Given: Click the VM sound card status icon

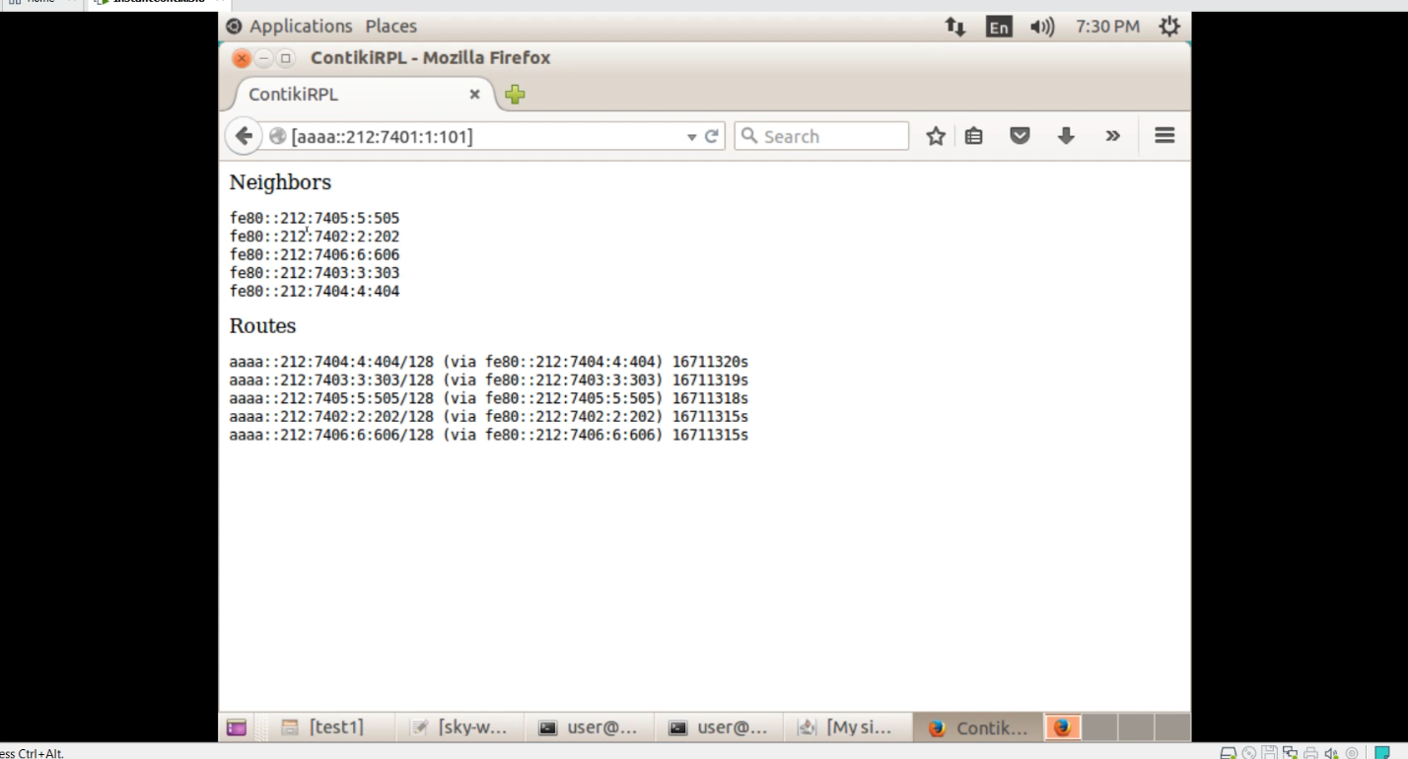Looking at the screenshot, I should pos(1331,753).
